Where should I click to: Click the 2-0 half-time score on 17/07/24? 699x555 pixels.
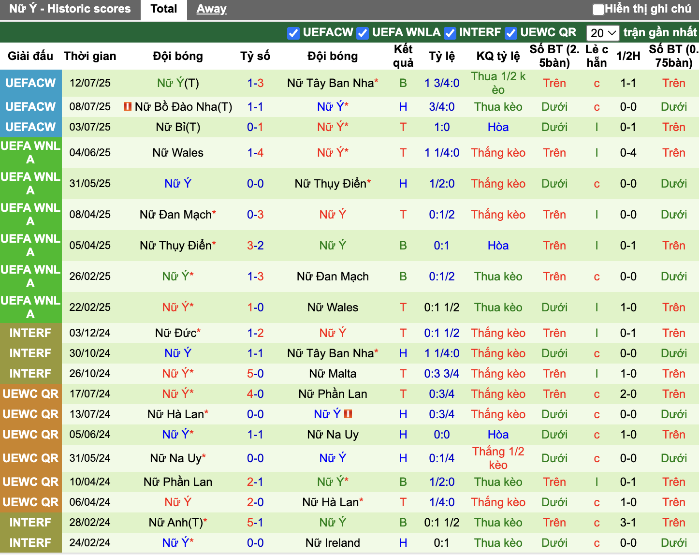(x=628, y=394)
